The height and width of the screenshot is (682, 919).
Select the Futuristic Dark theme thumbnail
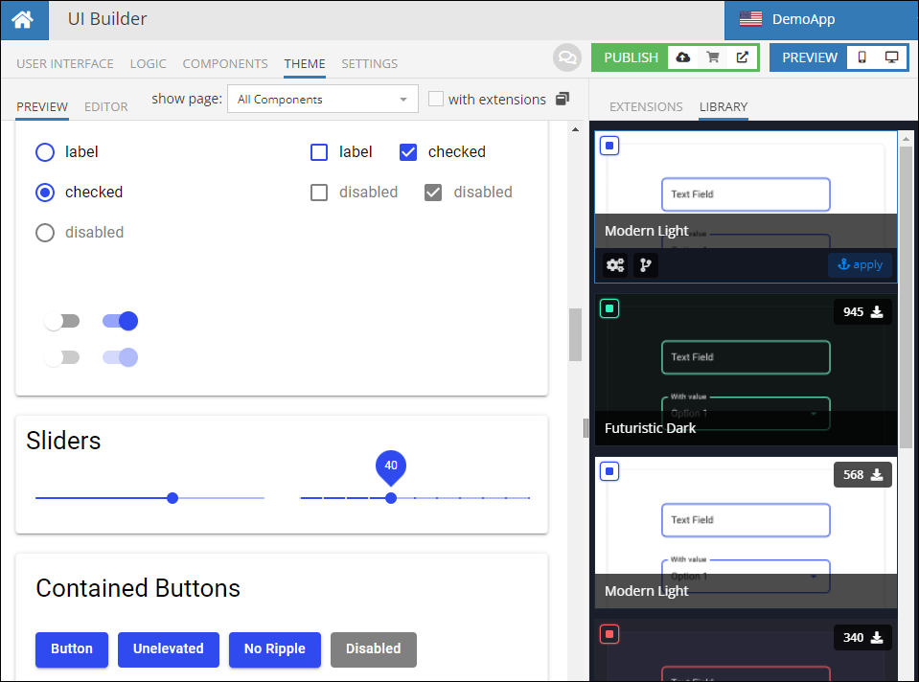click(746, 370)
